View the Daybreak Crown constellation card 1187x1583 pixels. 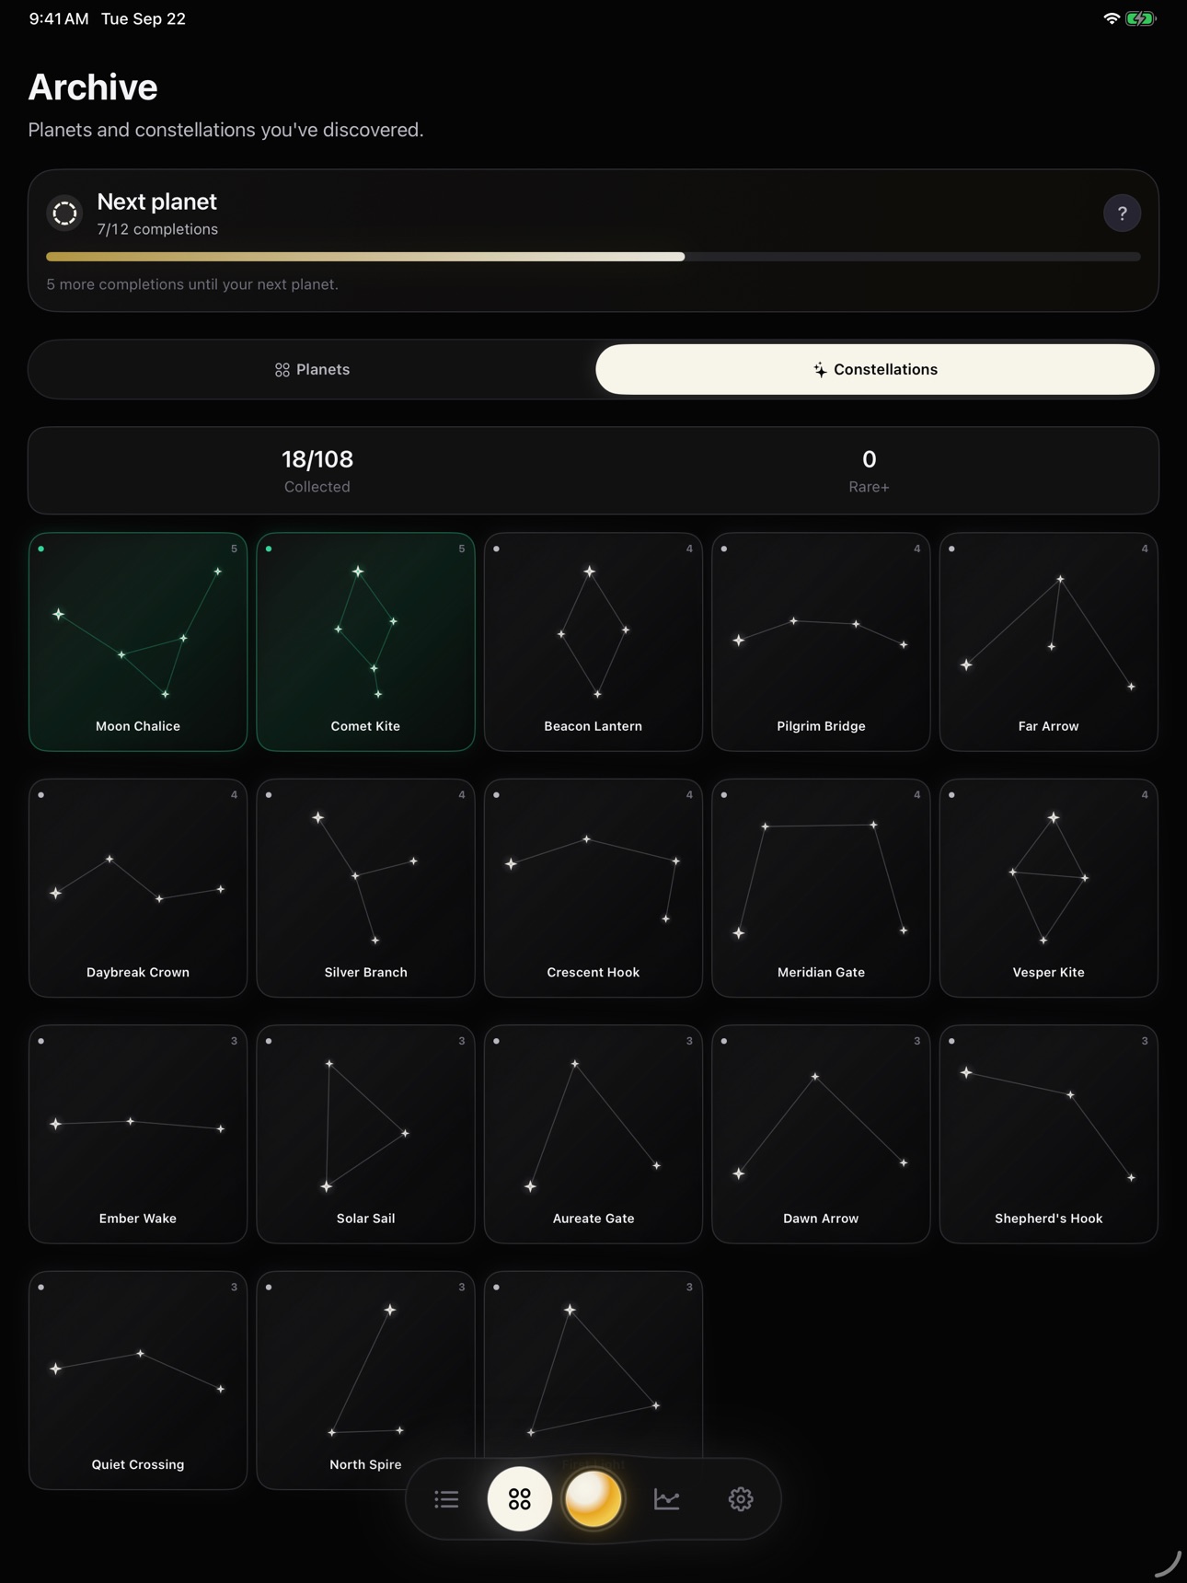(x=138, y=888)
